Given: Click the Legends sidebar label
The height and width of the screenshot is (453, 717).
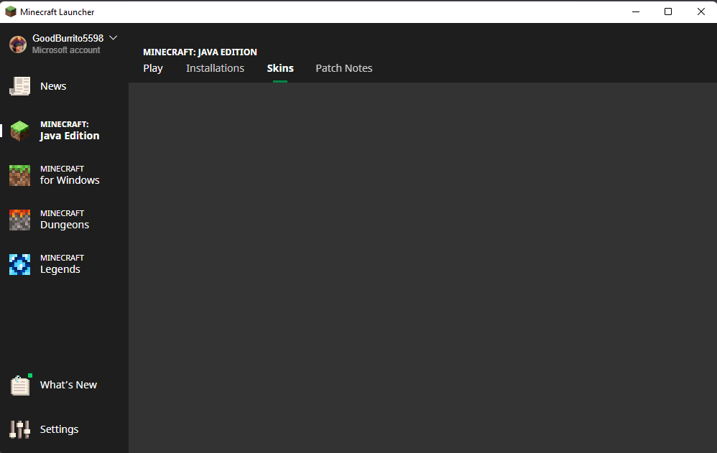Looking at the screenshot, I should [60, 269].
